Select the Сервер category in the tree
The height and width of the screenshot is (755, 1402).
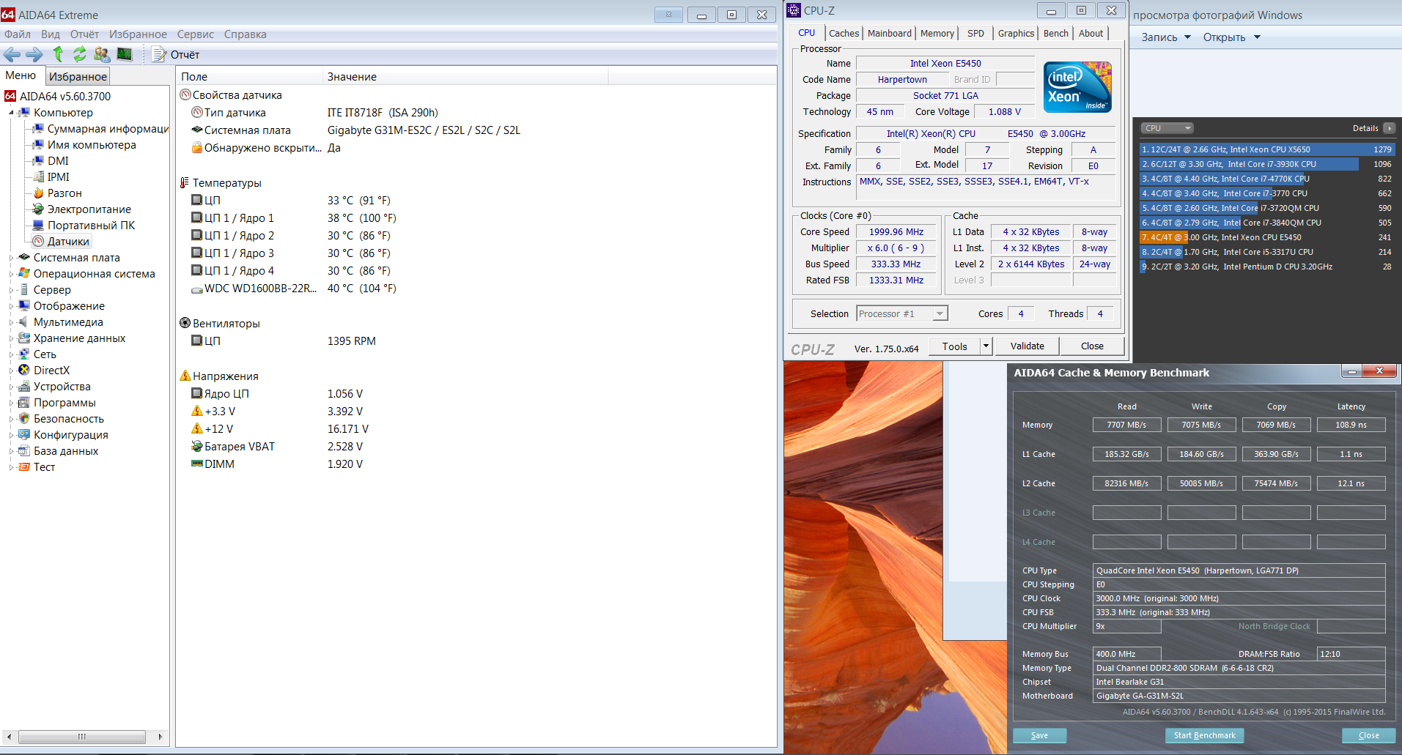52,290
